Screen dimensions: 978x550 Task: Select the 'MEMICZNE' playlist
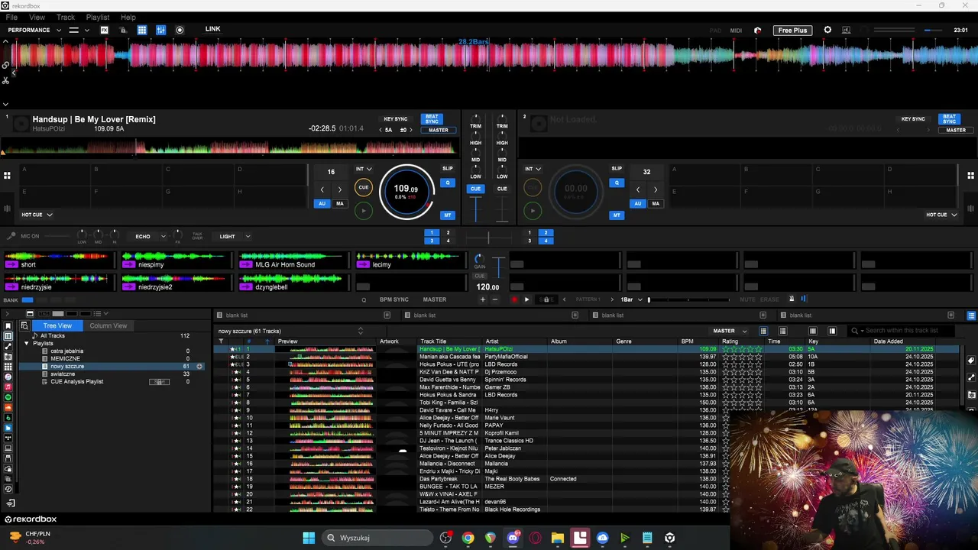click(x=65, y=359)
